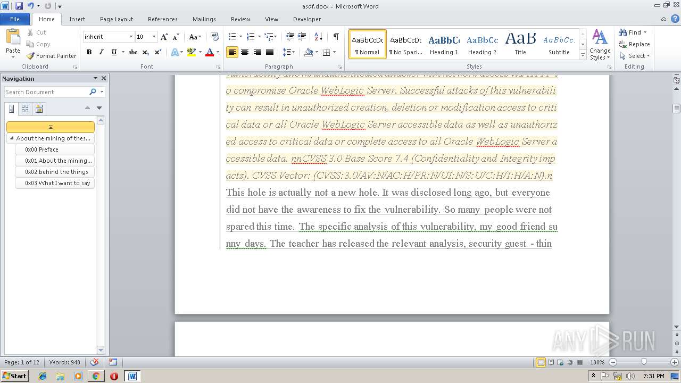Switch to Print Layout view
This screenshot has width=681, height=383.
point(541,362)
